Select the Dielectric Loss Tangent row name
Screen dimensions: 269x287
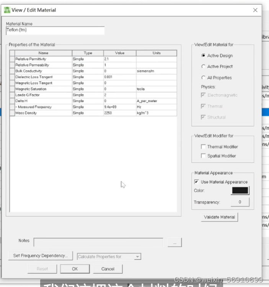click(x=43, y=77)
